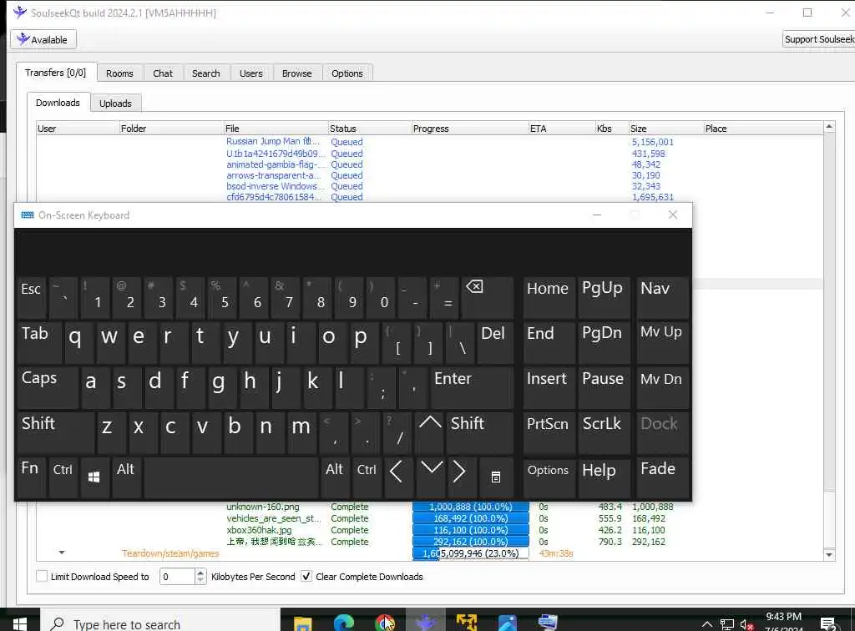Click the downloads list scroll-up arrow
The height and width of the screenshot is (631, 855).
click(829, 126)
